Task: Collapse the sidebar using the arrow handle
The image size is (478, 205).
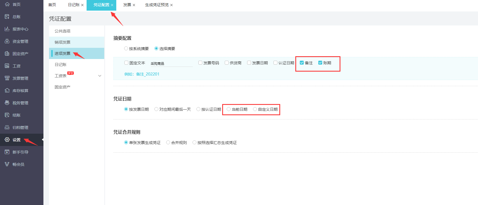Action: coord(43,139)
